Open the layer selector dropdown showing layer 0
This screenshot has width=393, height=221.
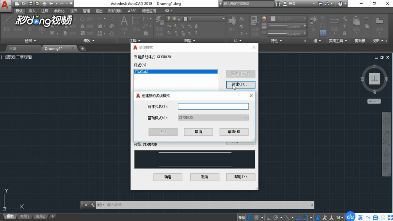(196, 19)
